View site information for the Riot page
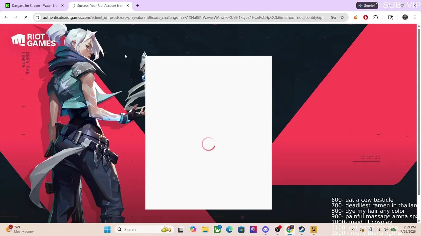 [x=37, y=17]
